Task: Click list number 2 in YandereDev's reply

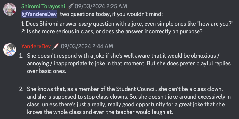Action: pos(21,89)
